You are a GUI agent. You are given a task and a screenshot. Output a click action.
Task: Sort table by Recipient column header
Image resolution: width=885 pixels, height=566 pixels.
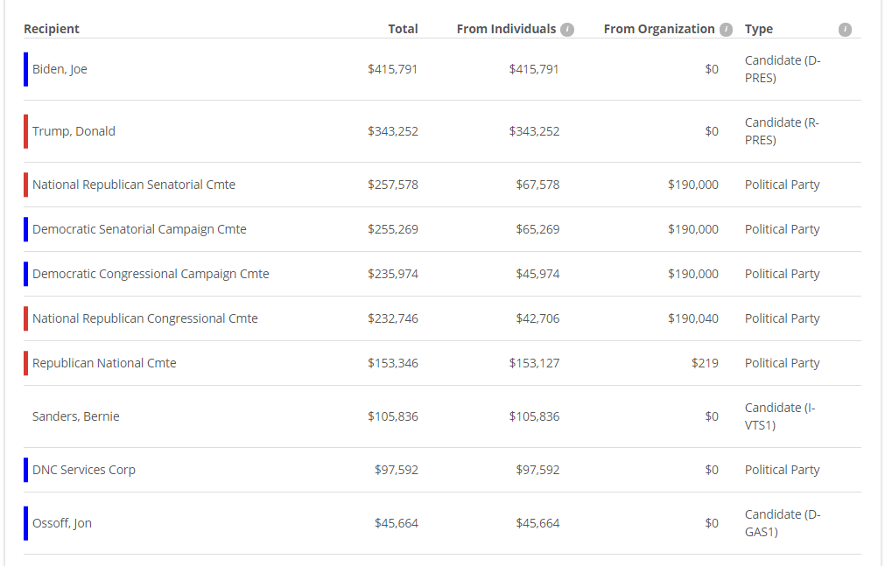point(52,29)
